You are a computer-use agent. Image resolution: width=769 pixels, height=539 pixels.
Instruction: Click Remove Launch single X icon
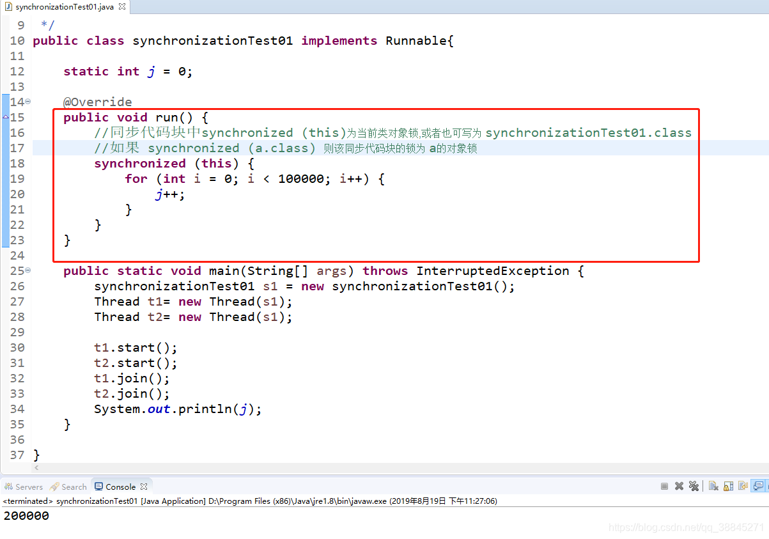(679, 486)
